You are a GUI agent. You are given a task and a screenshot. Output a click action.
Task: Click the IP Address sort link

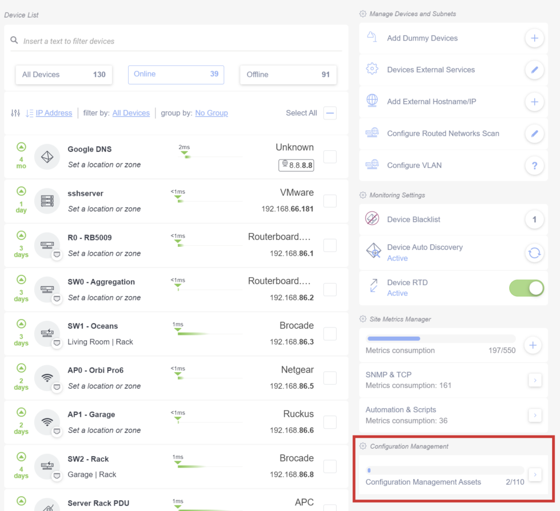(54, 113)
